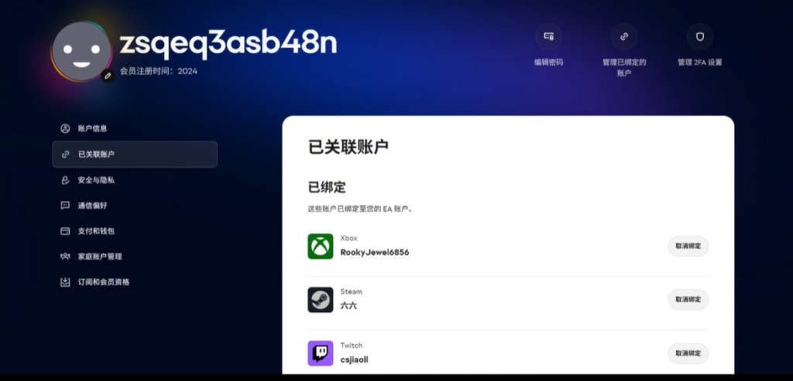The width and height of the screenshot is (793, 381).
Task: Click the Twitch logo icon
Action: (x=320, y=353)
